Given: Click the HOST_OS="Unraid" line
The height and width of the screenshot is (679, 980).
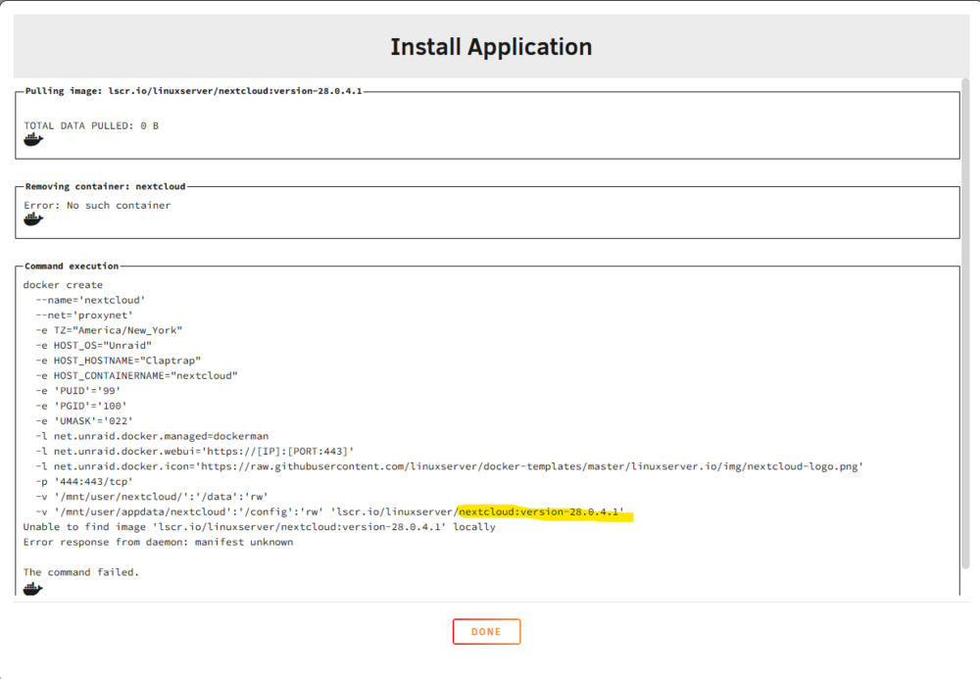Looking at the screenshot, I should (x=93, y=346).
